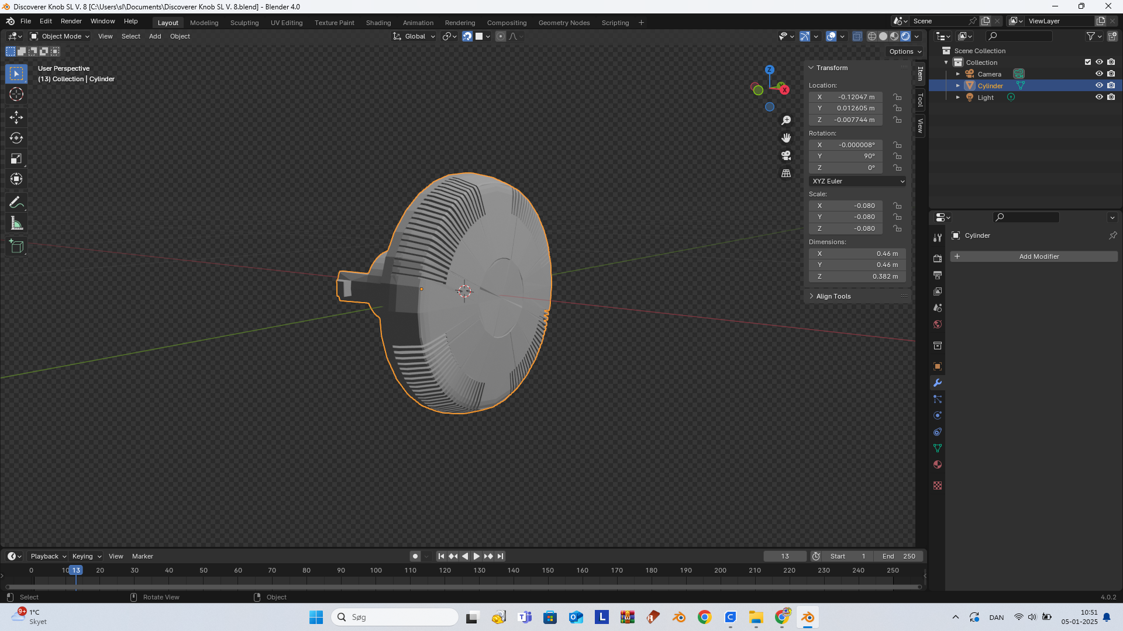Open the Render menu
This screenshot has height=631, width=1123.
click(71, 21)
